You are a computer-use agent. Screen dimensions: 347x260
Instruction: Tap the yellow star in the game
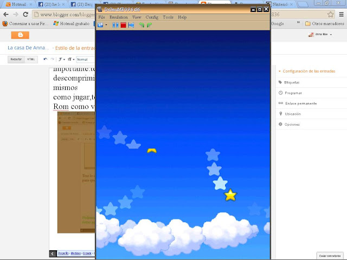pos(230,195)
